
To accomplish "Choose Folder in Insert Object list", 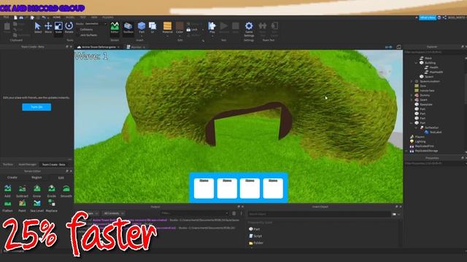I will tap(256, 242).
